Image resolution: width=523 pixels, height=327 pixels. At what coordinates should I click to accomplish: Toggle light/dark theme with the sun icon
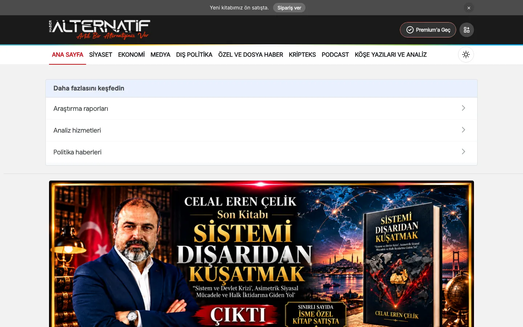tap(466, 54)
